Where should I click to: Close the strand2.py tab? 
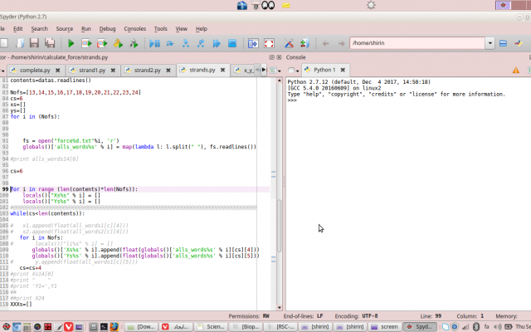tap(168, 70)
